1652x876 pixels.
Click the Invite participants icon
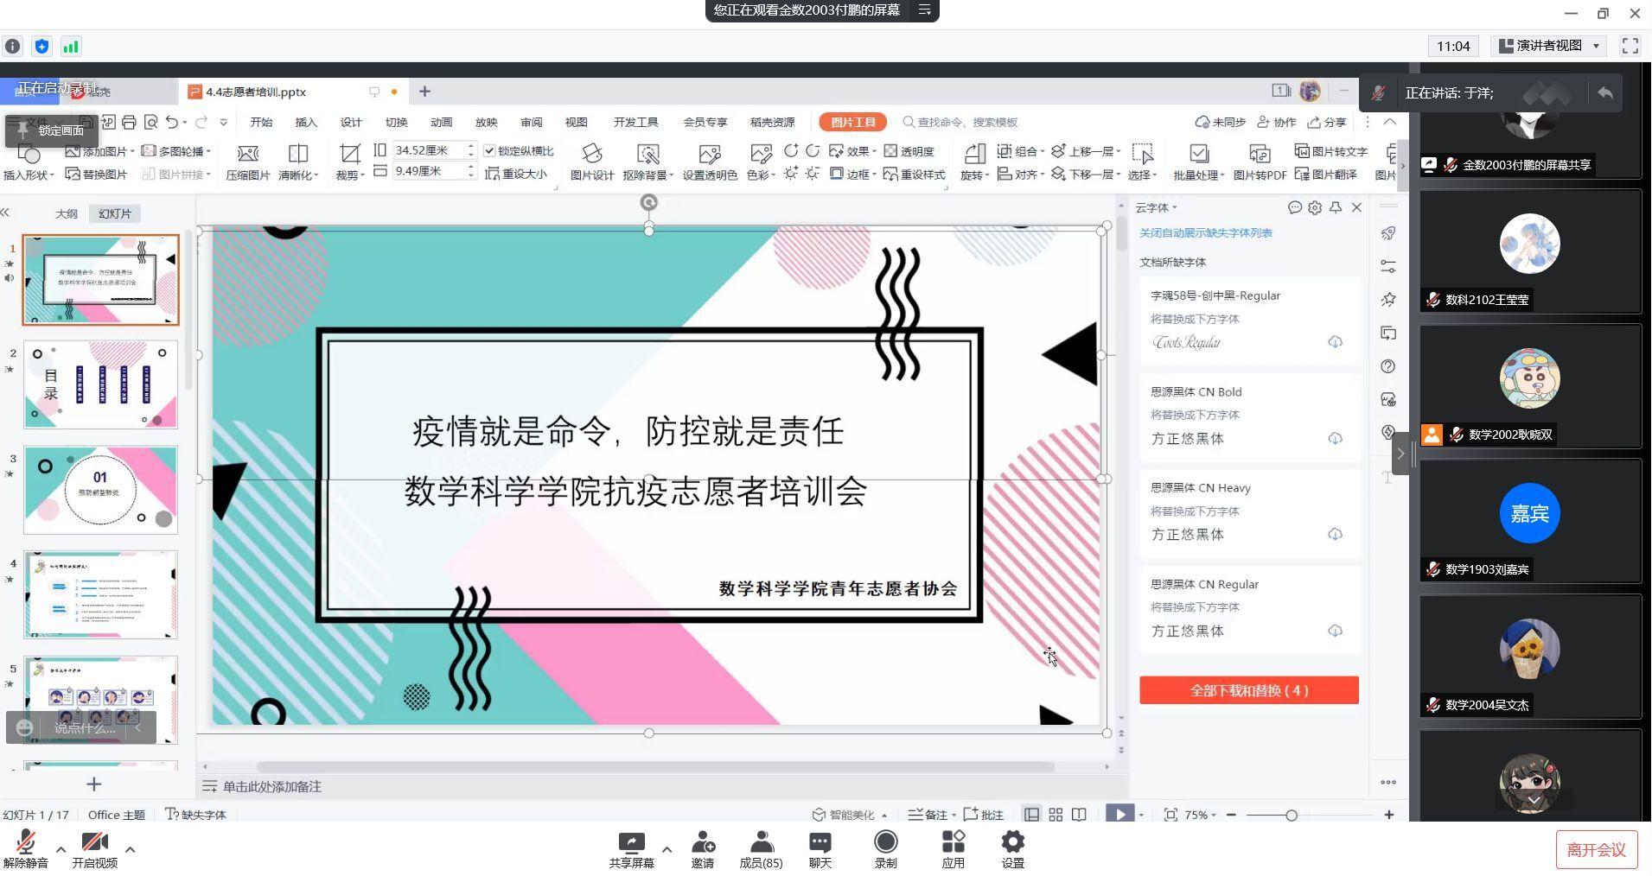(703, 842)
